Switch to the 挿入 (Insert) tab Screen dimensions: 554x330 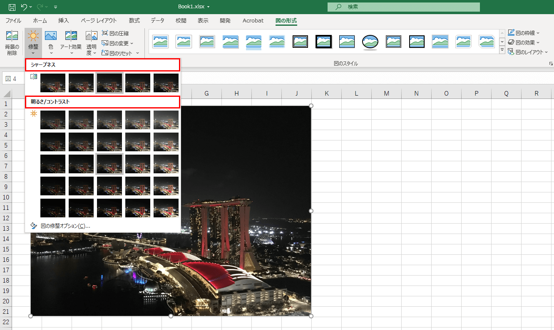click(64, 20)
